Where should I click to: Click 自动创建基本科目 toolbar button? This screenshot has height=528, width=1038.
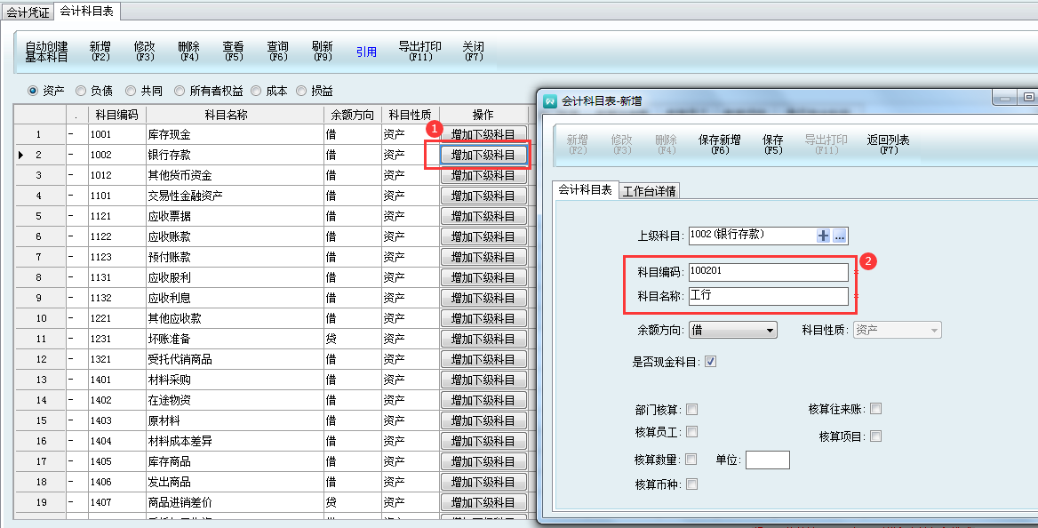(x=46, y=52)
